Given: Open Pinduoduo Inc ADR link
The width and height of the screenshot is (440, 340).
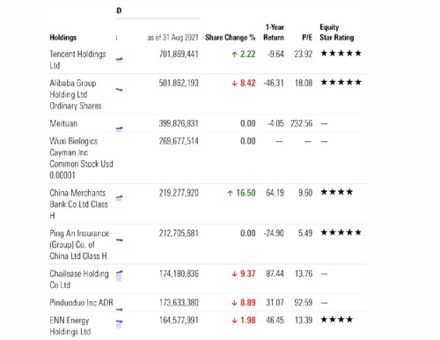Looking at the screenshot, I should click(81, 302).
